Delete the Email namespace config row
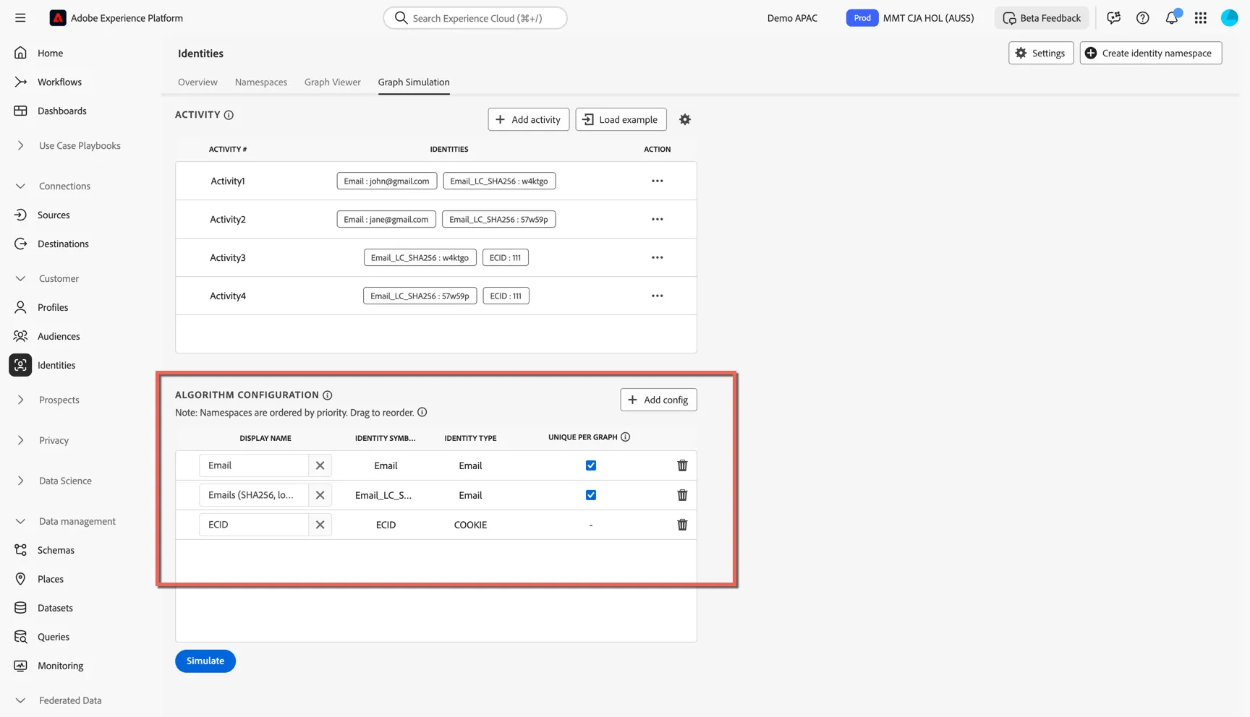This screenshot has height=717, width=1250. (682, 465)
